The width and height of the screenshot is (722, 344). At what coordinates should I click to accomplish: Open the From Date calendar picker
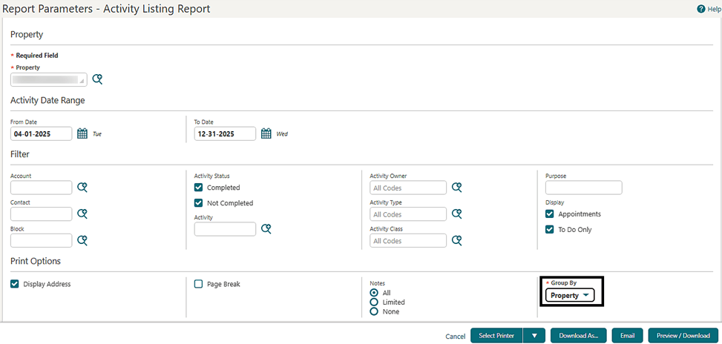pyautogui.click(x=82, y=134)
